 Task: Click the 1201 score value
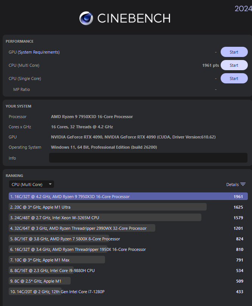[238, 228]
